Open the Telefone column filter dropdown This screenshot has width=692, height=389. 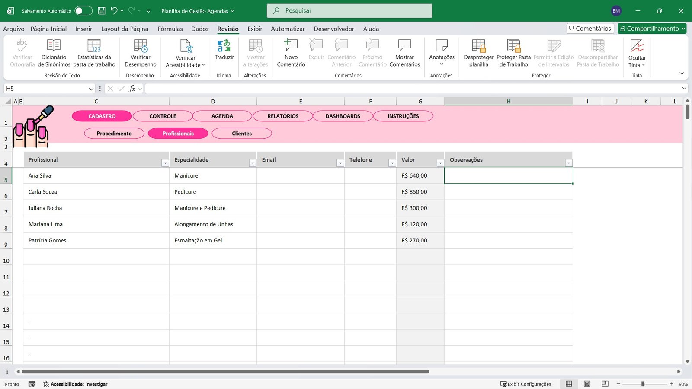click(x=392, y=163)
